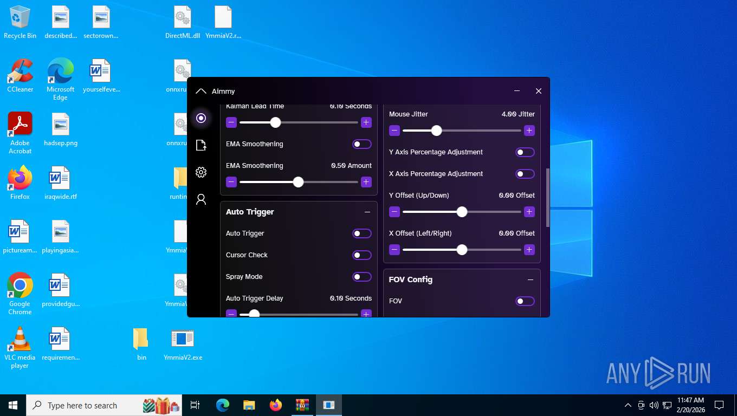Open Task View in taskbar
This screenshot has width=737, height=416.
[x=195, y=405]
